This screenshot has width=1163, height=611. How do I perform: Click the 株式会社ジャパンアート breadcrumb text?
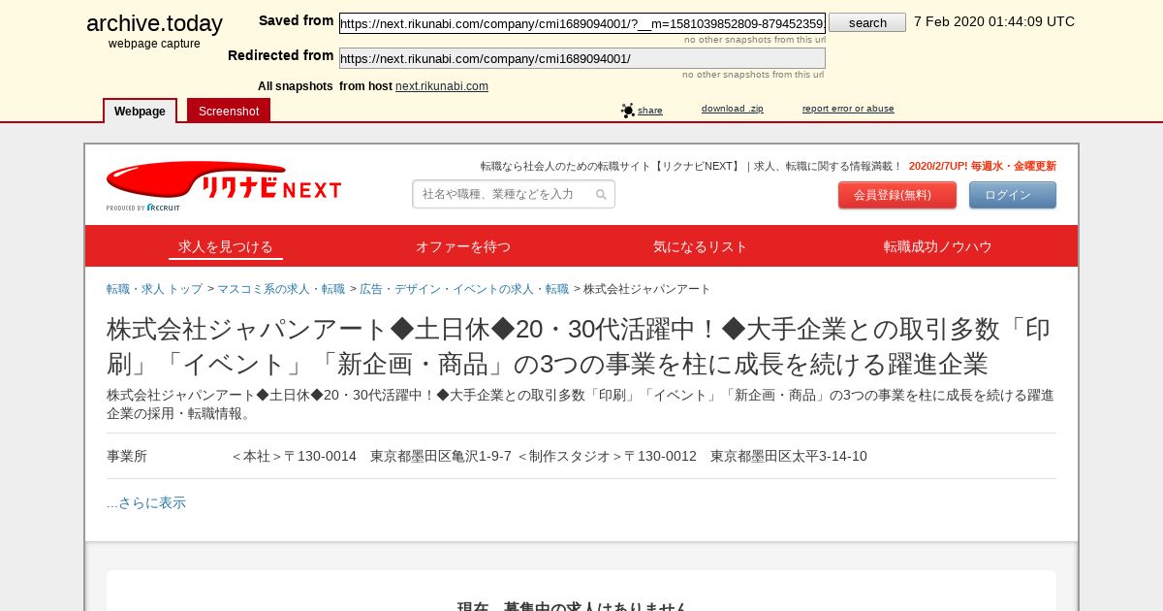click(x=647, y=289)
